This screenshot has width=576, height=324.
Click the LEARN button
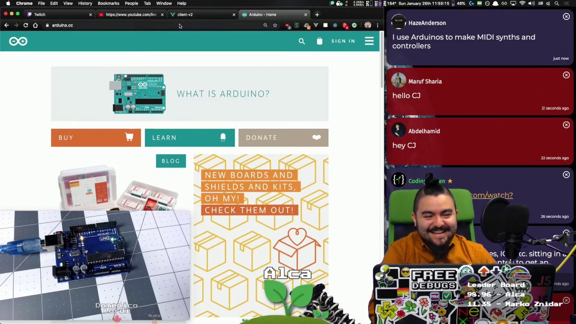click(x=190, y=138)
